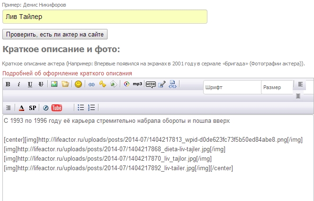Click the hint Пример: Денис Никифоров
Viewport: 314px width, 201px height.
(34, 5)
